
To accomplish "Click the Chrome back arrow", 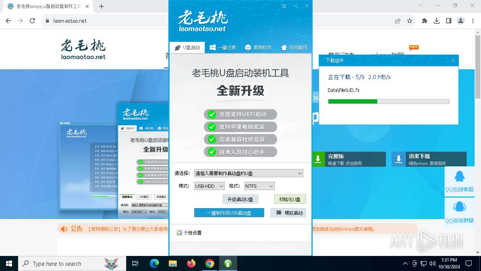I will [8, 21].
